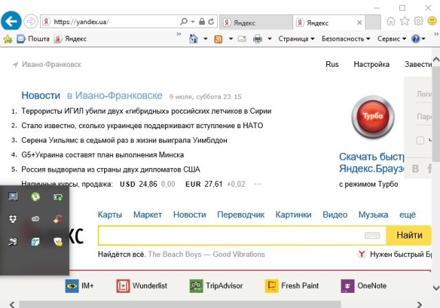This screenshot has width=440, height=308.
Task: Click the Adobe Creative Cloud tray icon
Action: tap(34, 219)
